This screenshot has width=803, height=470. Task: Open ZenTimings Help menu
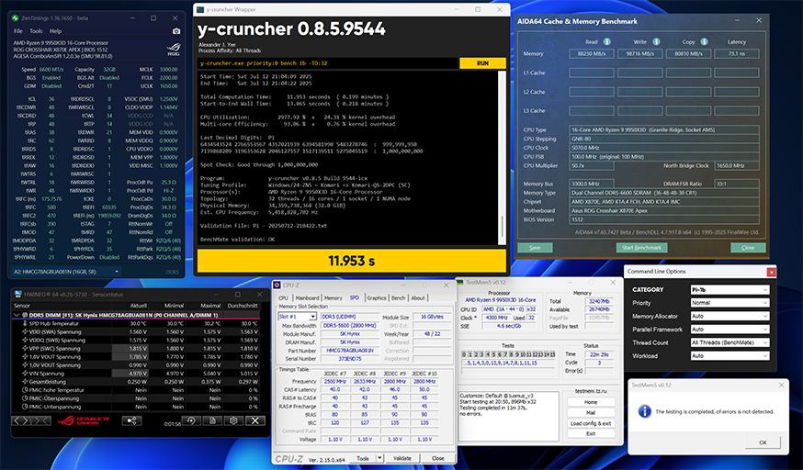(55, 31)
